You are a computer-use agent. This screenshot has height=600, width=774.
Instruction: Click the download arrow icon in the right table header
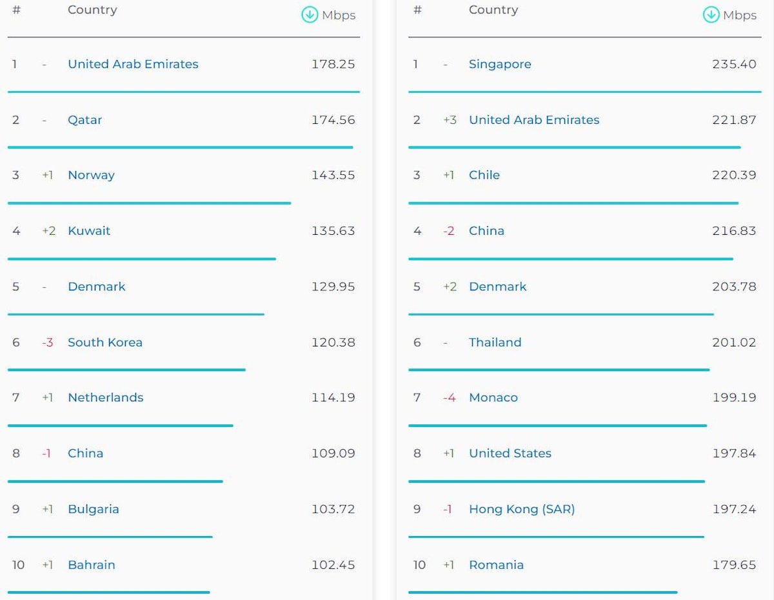[x=711, y=15]
